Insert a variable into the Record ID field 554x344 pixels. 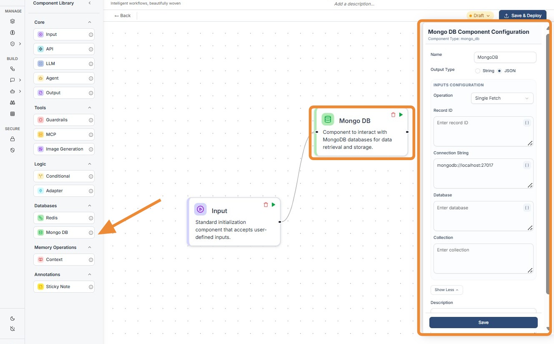click(527, 123)
